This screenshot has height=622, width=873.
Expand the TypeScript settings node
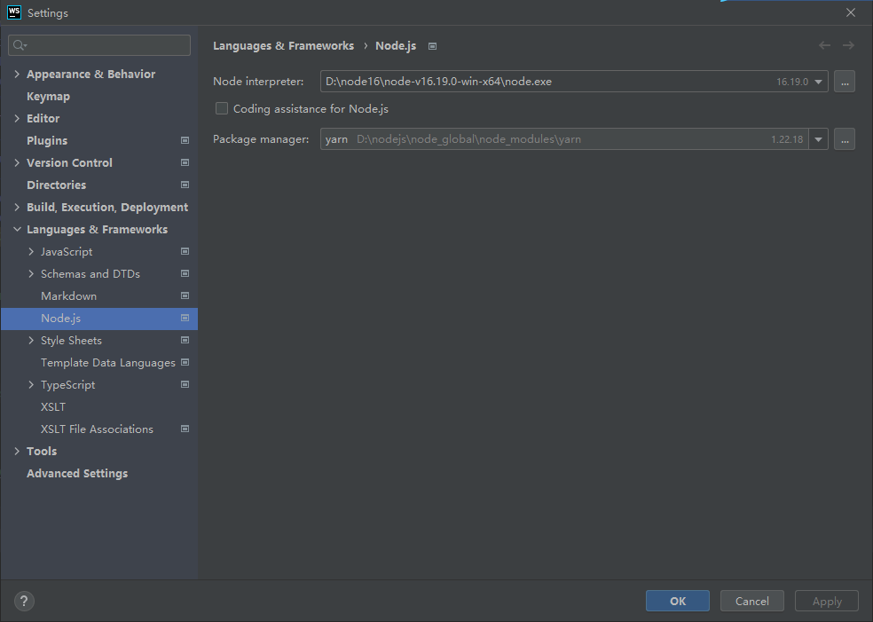pos(31,384)
